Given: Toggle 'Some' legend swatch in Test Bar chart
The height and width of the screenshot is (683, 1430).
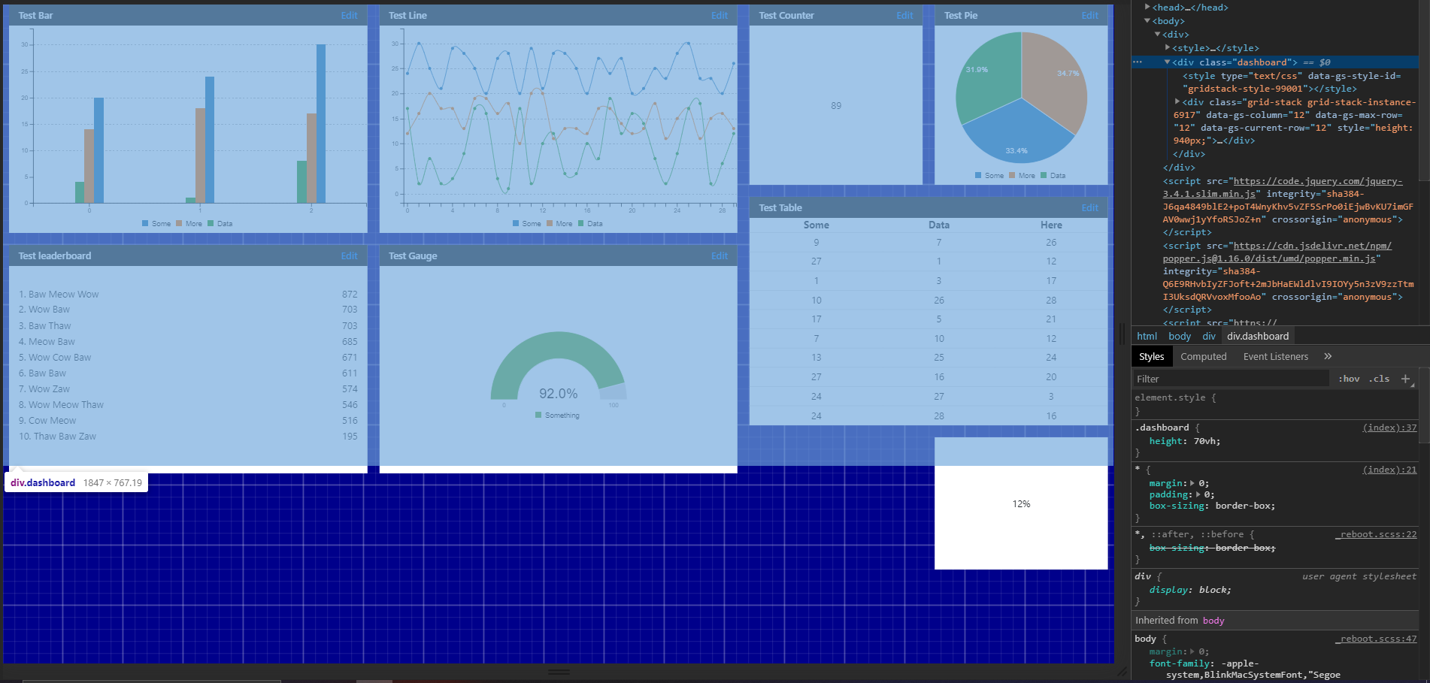Looking at the screenshot, I should [145, 223].
